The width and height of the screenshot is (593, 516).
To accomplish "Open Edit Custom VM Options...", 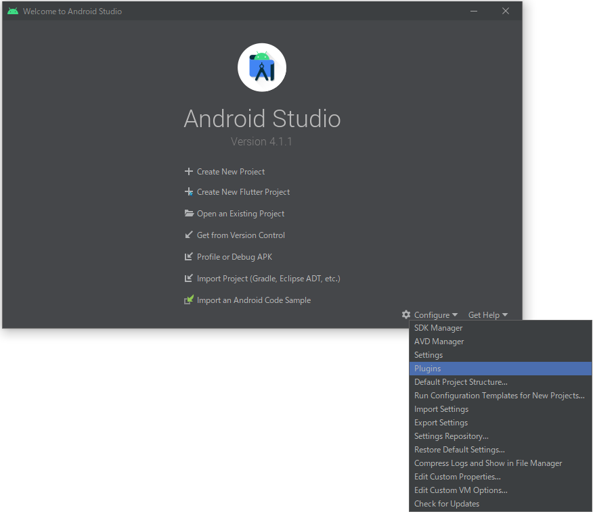I will click(x=500, y=490).
